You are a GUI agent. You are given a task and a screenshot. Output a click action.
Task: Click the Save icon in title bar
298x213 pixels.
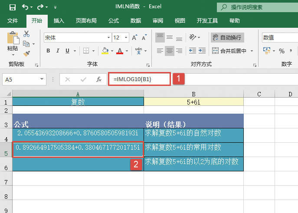(x=12, y=7)
